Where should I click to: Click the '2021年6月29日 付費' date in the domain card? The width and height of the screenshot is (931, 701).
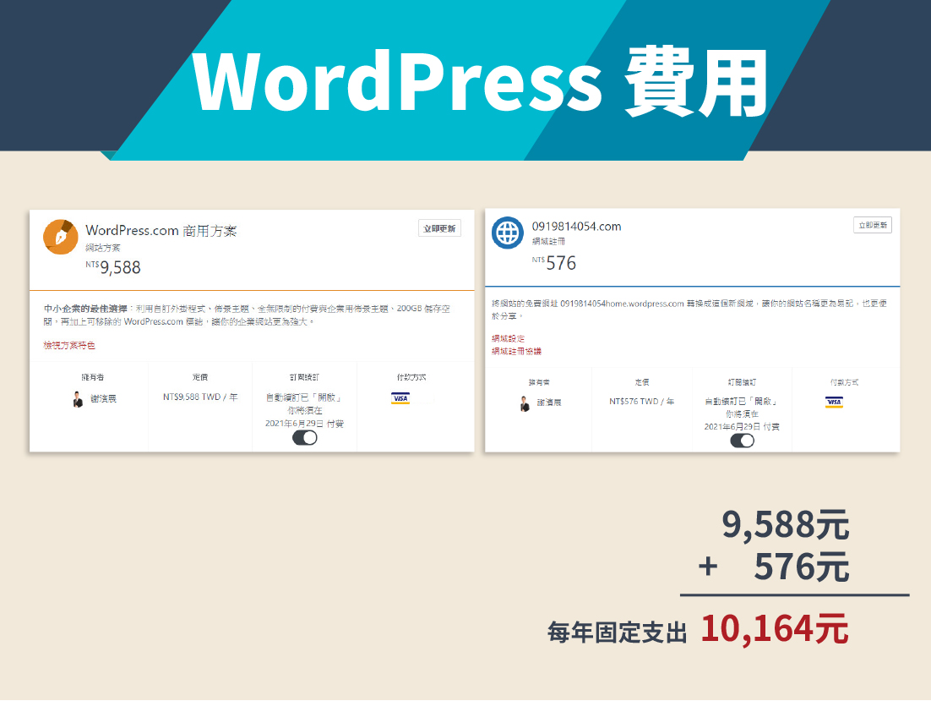[743, 426]
